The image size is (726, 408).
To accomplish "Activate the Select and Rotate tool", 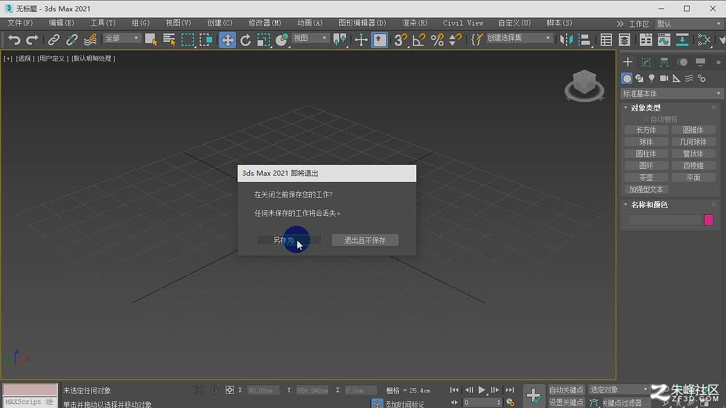I will (246, 40).
